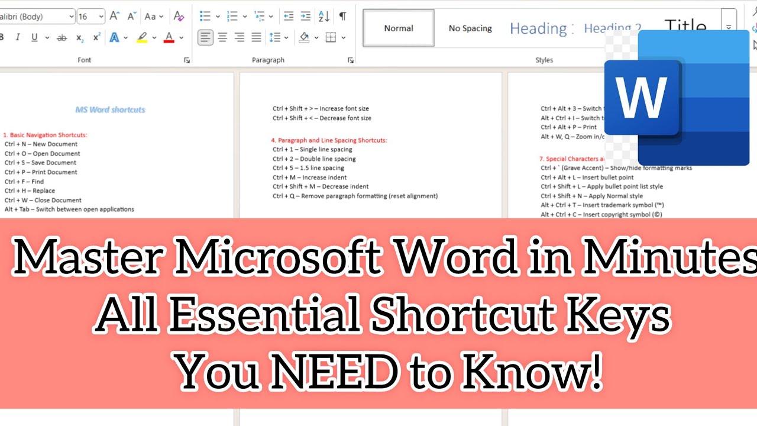Screen dimensions: 757x426
Task: Apply the yellow text highlight color
Action: point(142,37)
